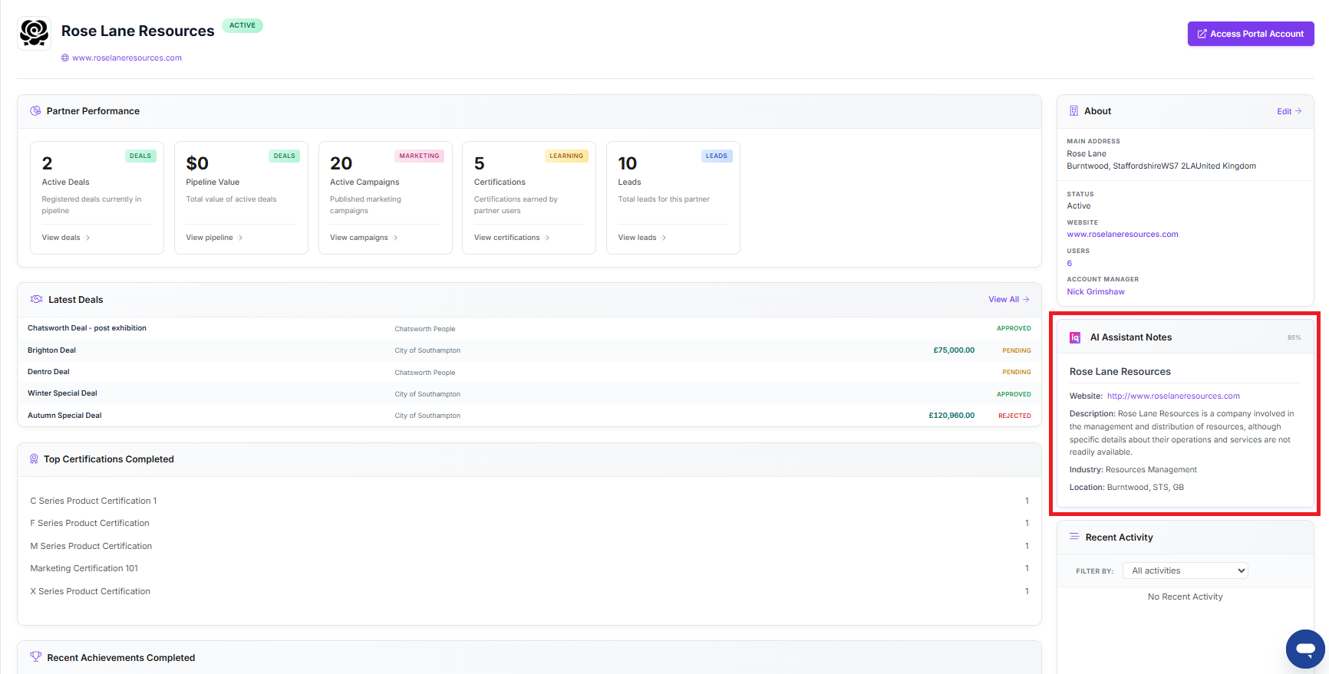Click the Partner Performance chart icon
1329x674 pixels.
(x=35, y=111)
